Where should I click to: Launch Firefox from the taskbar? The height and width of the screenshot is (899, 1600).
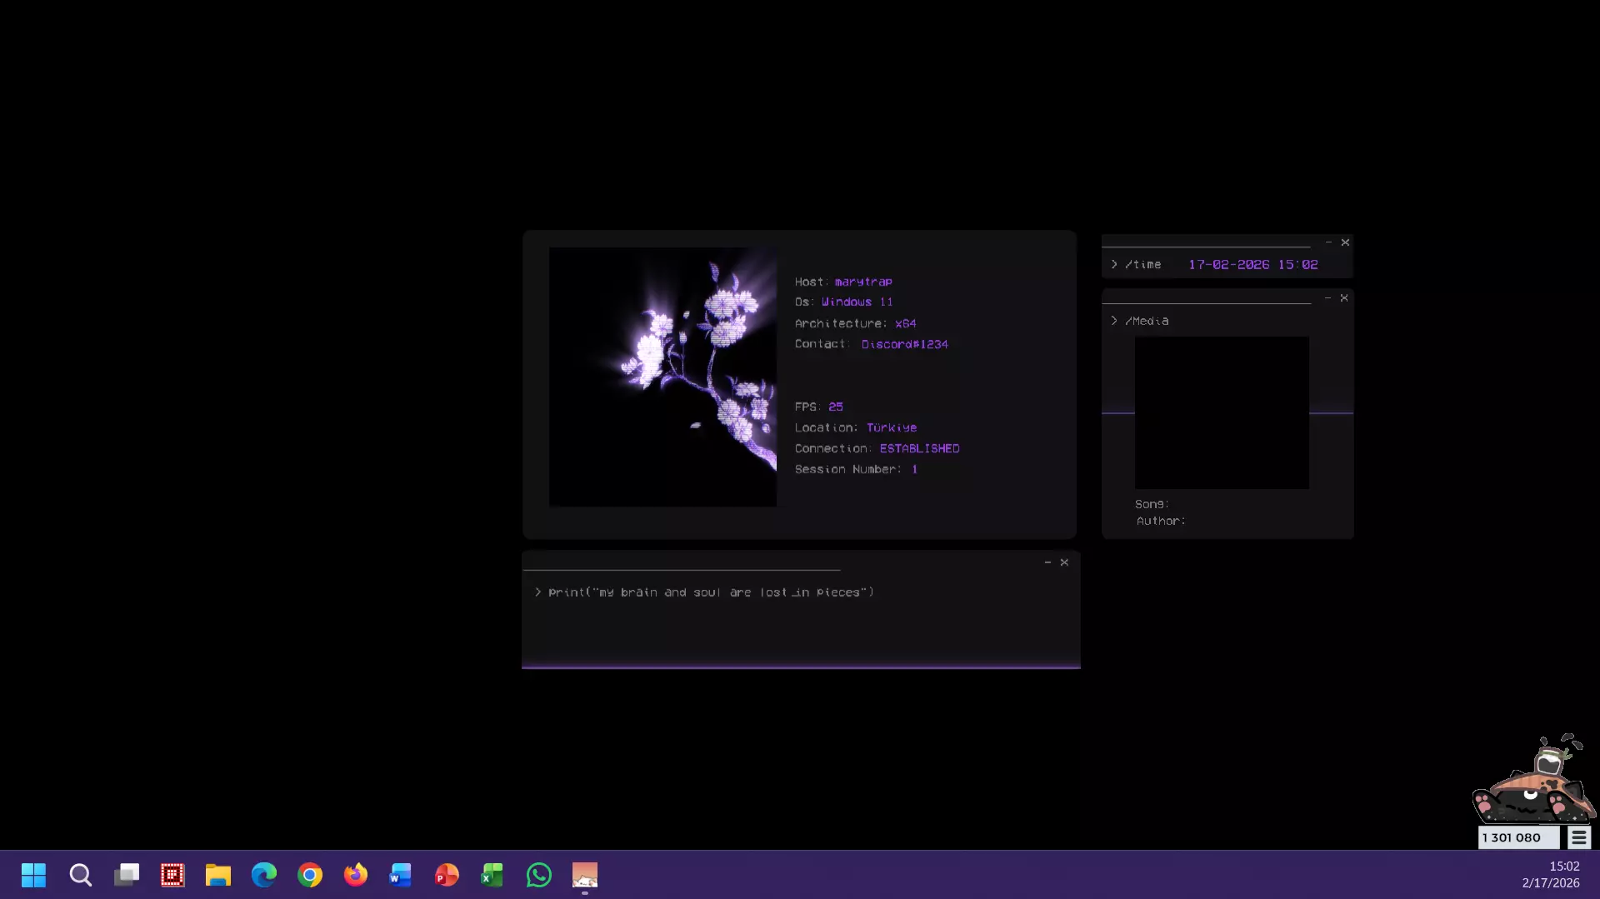coord(356,875)
